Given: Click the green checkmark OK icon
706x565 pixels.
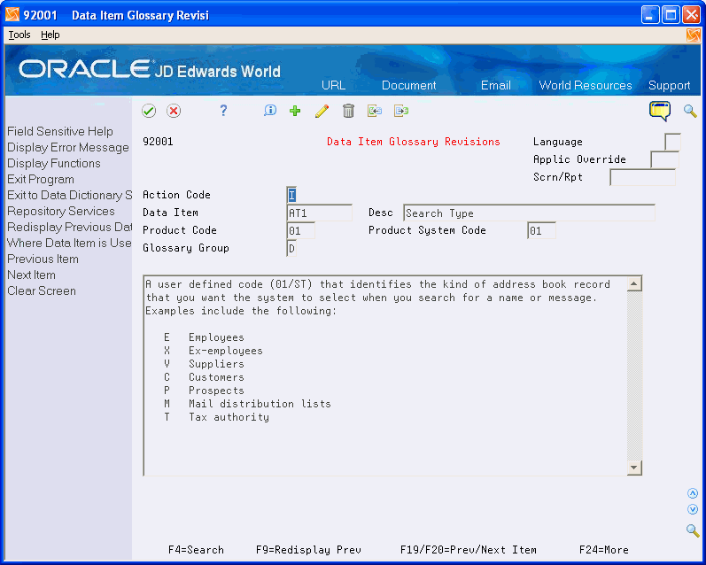Looking at the screenshot, I should point(149,111).
